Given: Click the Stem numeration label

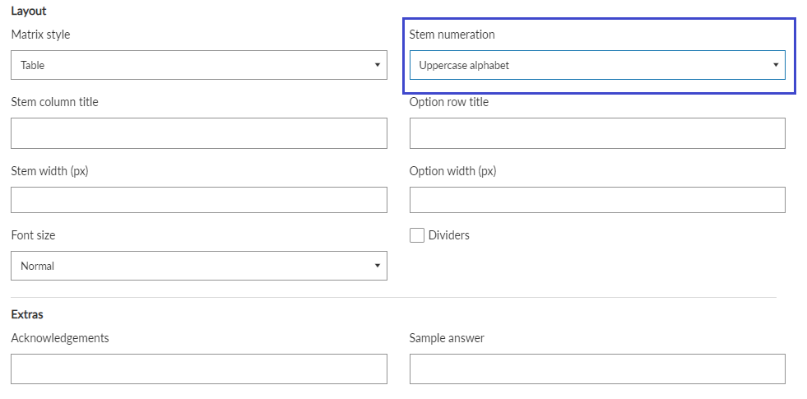Looking at the screenshot, I should click(x=452, y=35).
